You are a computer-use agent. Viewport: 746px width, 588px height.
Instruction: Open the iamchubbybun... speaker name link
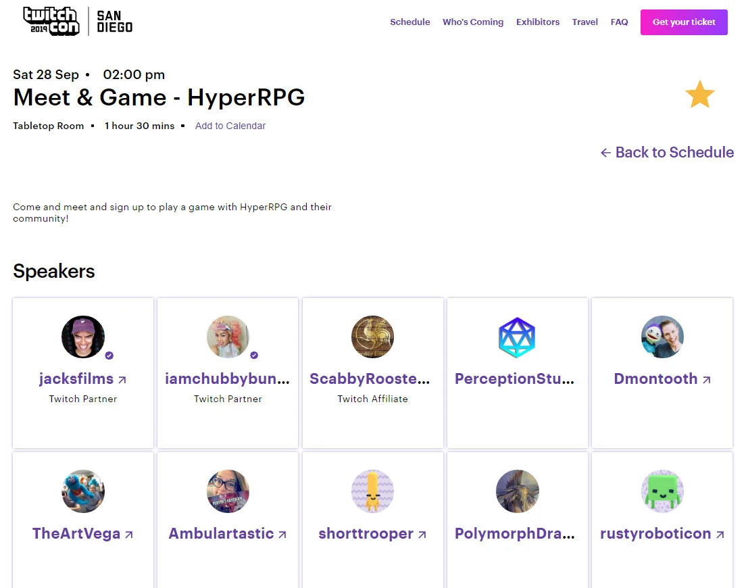click(x=228, y=378)
